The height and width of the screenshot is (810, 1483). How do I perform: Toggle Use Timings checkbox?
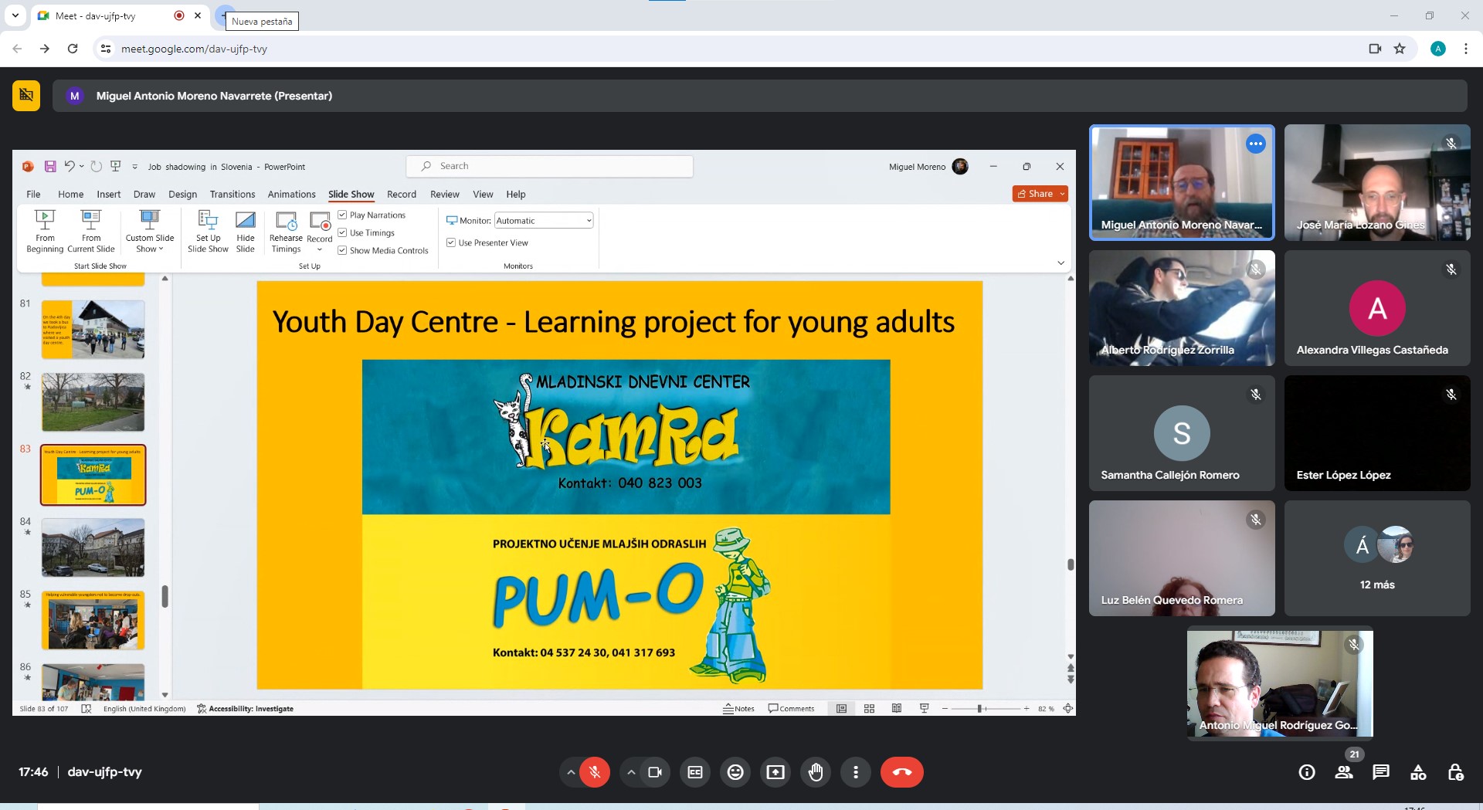[x=342, y=233]
